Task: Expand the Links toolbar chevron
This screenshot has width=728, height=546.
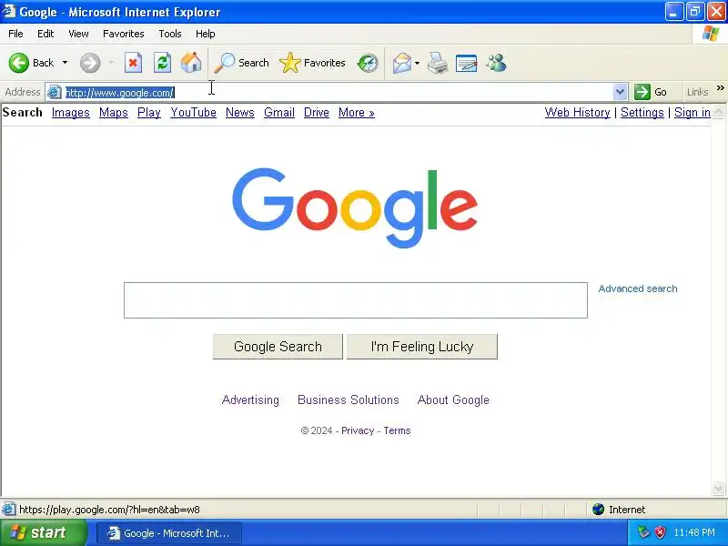Action: [720, 87]
